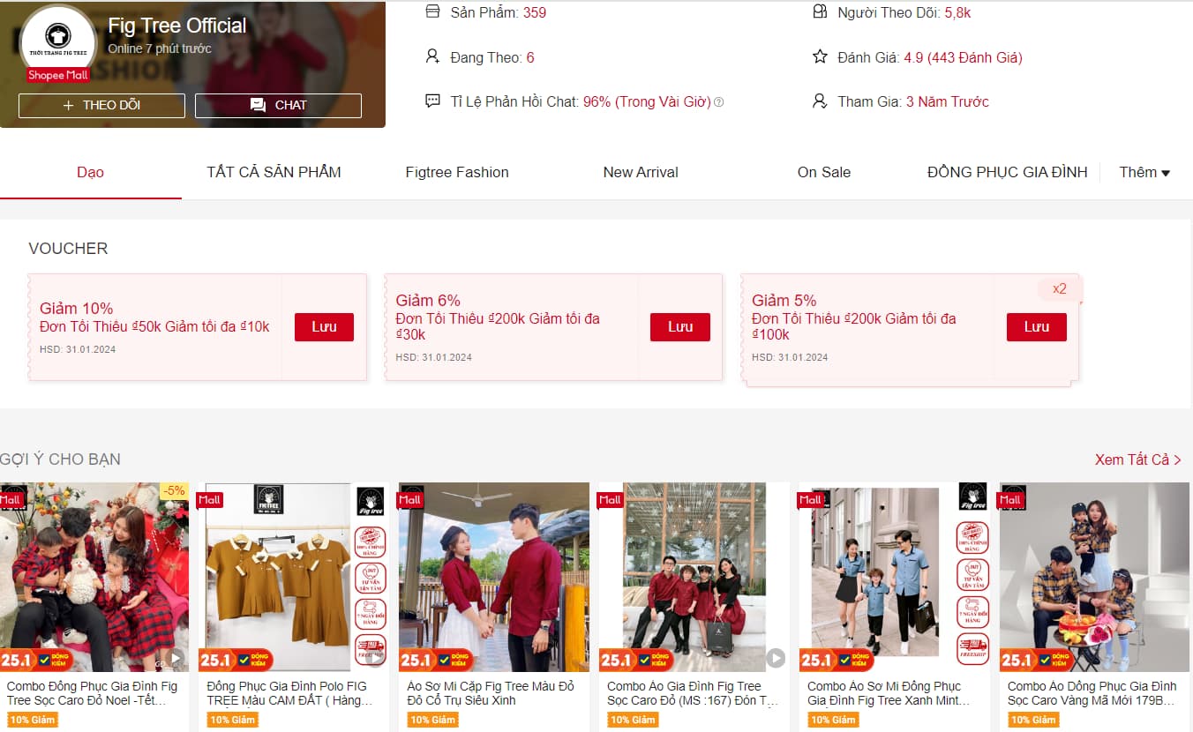The height and width of the screenshot is (732, 1193).
Task: Open the On Sale tab
Action: tap(823, 173)
